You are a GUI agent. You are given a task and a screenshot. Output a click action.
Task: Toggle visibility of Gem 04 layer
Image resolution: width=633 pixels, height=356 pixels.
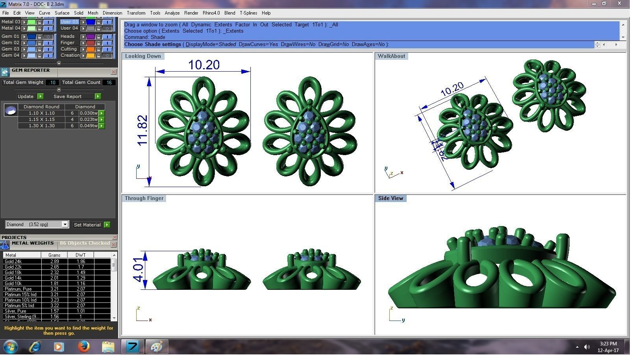48,56
